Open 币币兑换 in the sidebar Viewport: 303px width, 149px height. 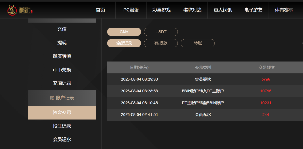[x=62, y=70]
